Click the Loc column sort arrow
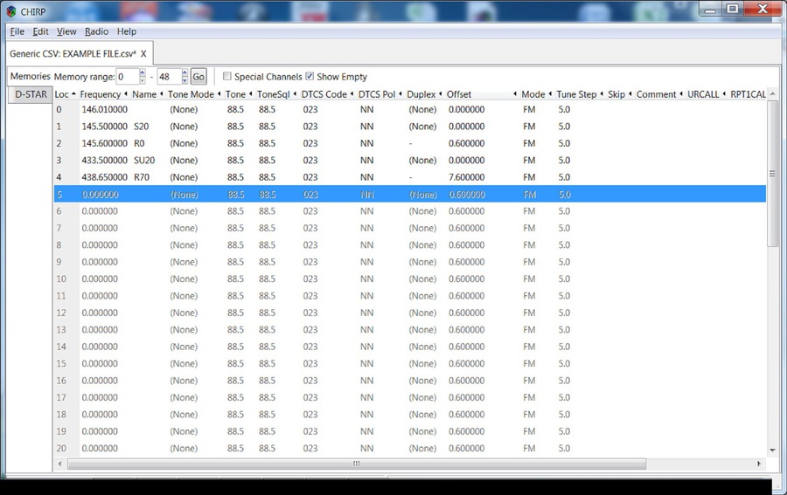Image resolution: width=787 pixels, height=495 pixels. click(x=73, y=94)
